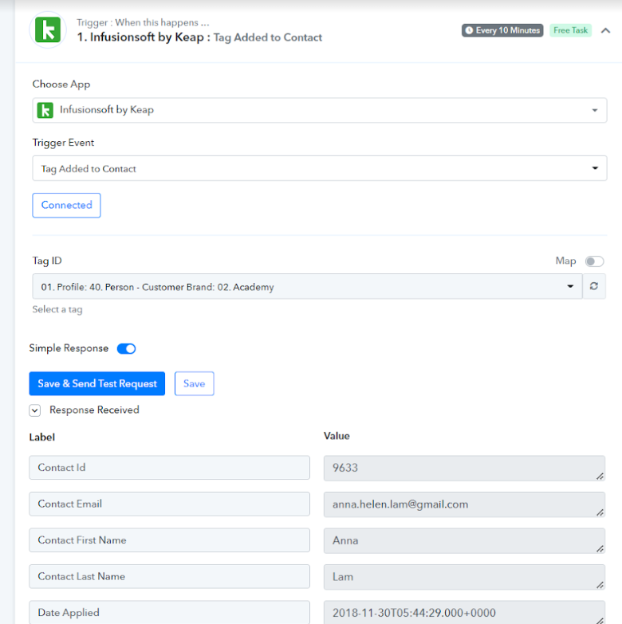Click the Every 10 Minutes badge
The height and width of the screenshot is (624, 622).
click(502, 30)
